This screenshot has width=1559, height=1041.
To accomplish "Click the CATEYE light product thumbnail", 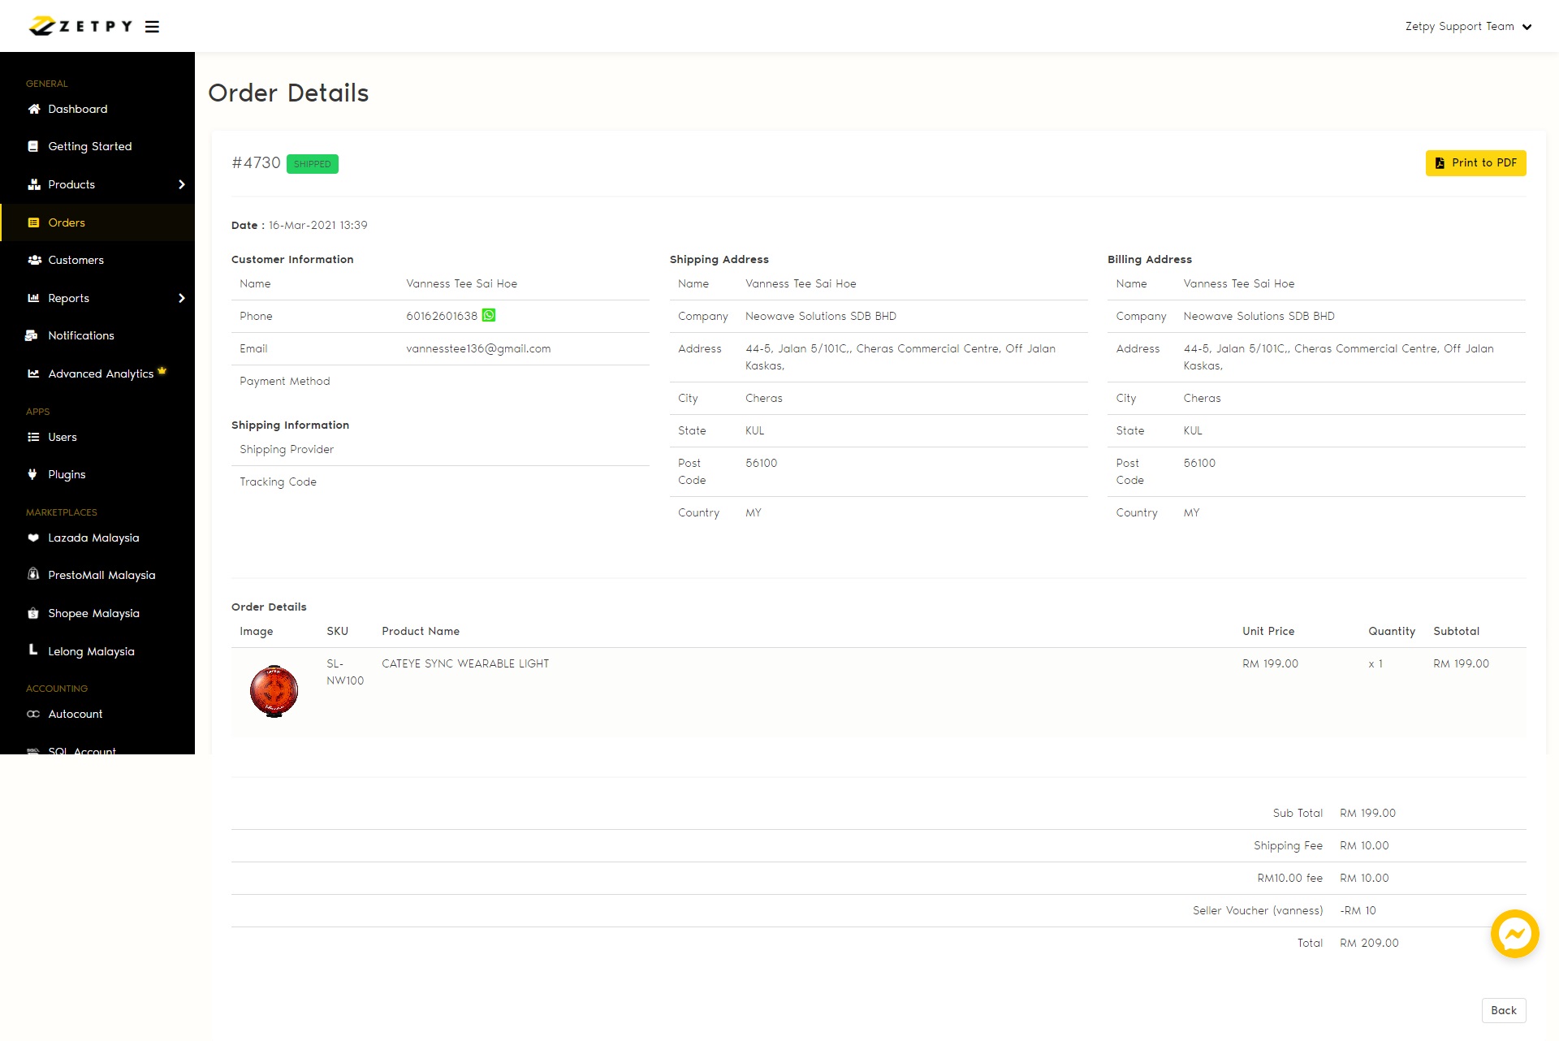I will pyautogui.click(x=274, y=691).
